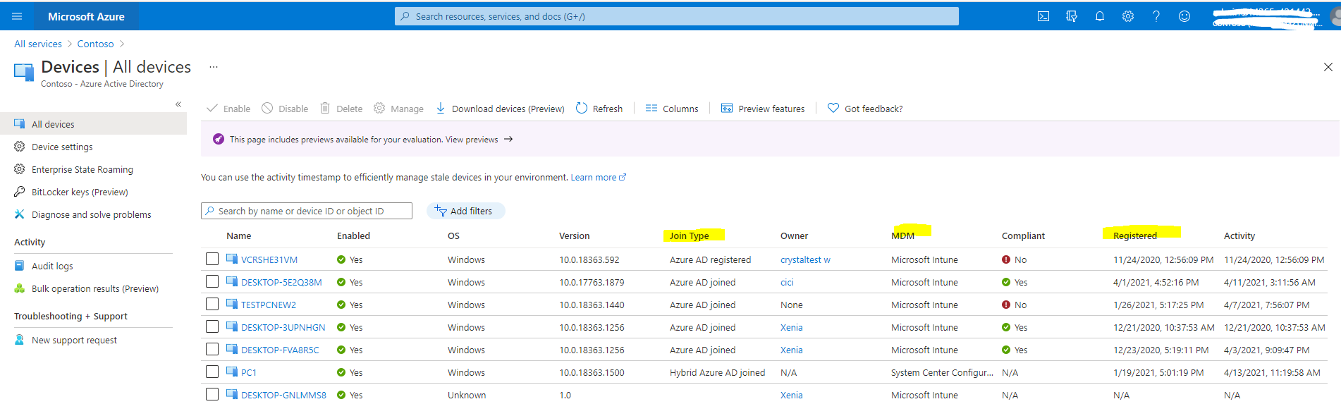Open Cloud Shell from the top bar

[1043, 16]
